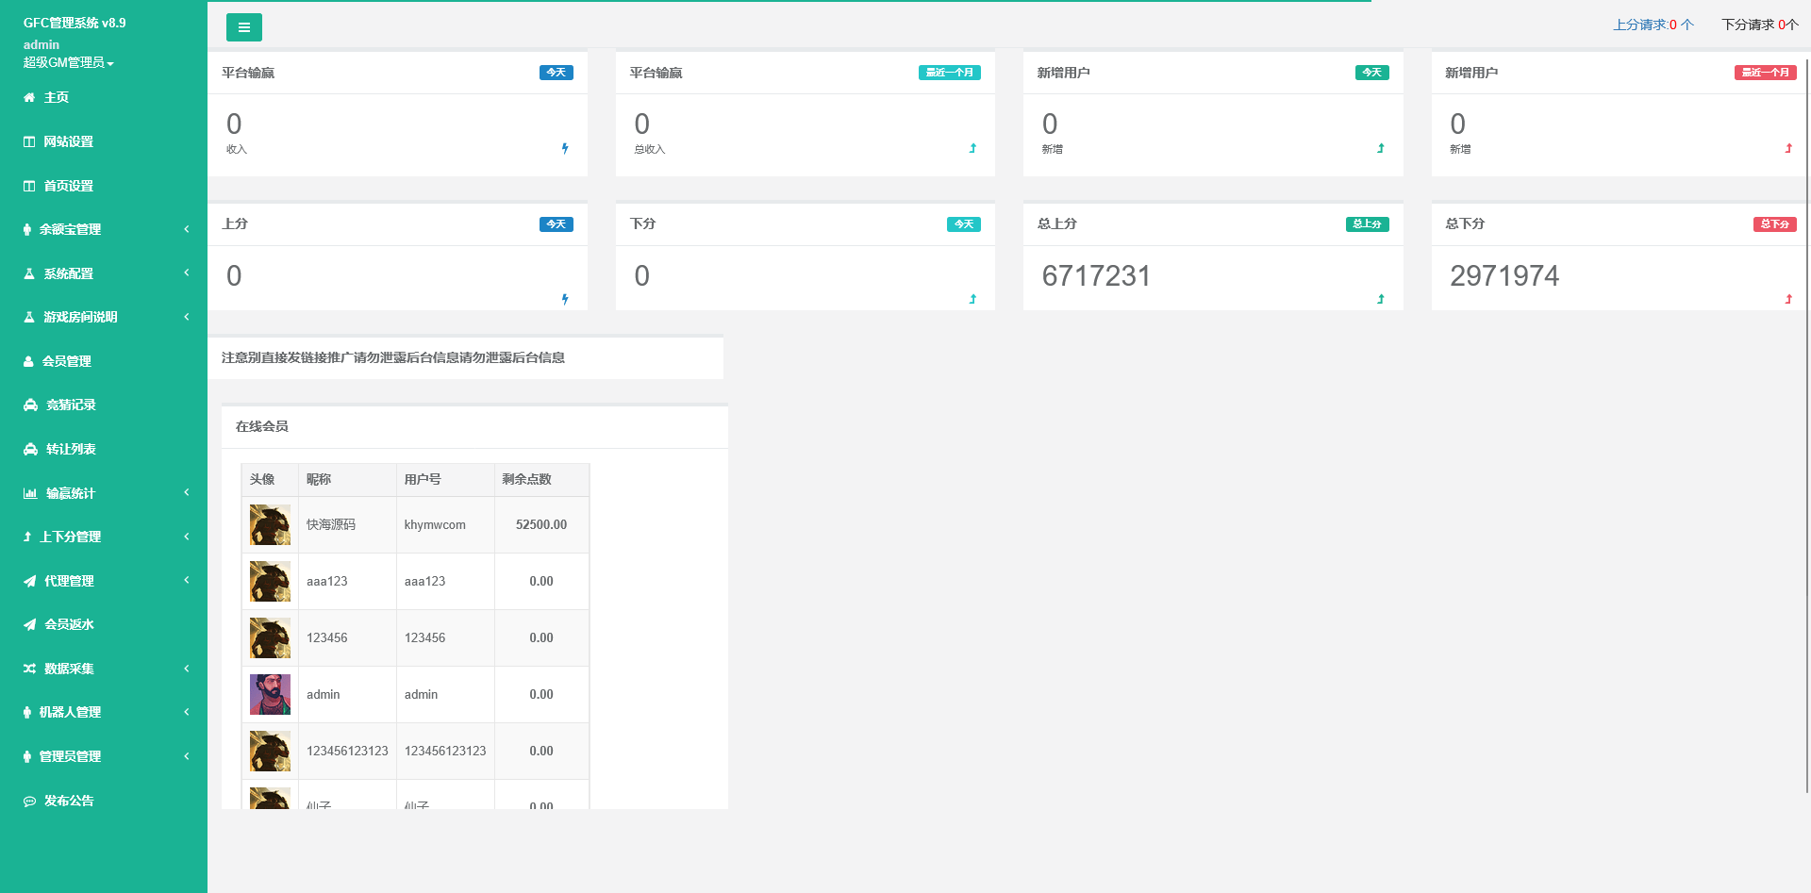
Task: Click the 下分请求 link in header
Action: click(1759, 25)
